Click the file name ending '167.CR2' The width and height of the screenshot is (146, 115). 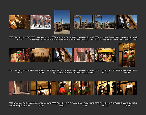(x=41, y=105)
